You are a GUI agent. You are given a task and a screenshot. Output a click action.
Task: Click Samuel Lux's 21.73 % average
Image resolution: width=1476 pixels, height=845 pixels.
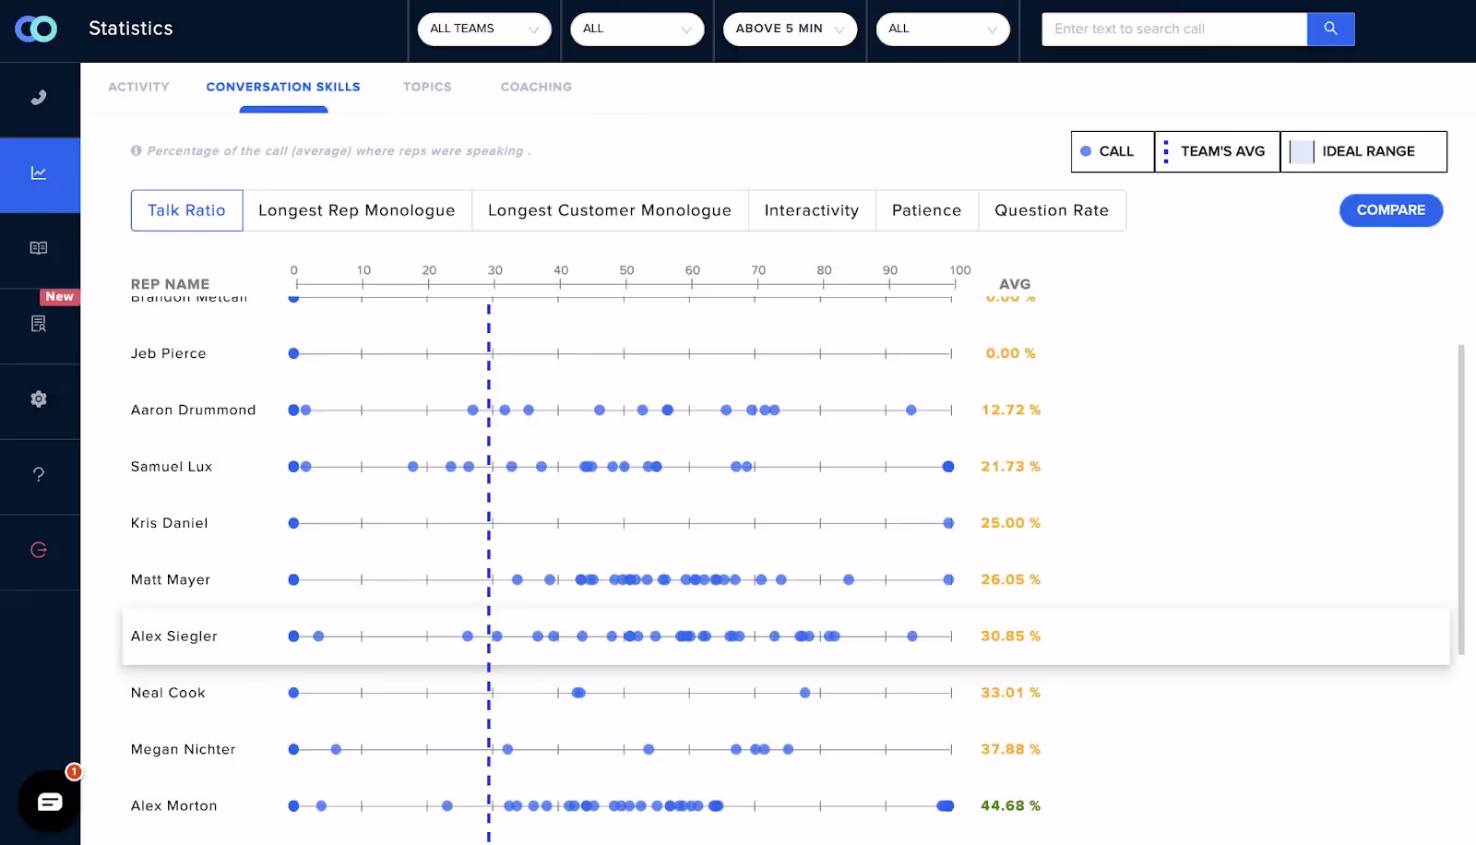[1010, 467]
